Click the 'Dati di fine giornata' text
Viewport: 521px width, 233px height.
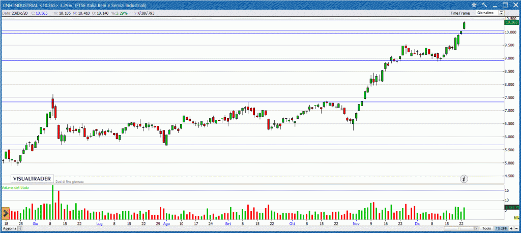69,182
